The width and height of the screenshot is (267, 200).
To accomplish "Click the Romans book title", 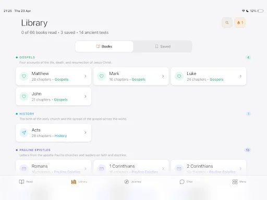I will [x=40, y=166].
